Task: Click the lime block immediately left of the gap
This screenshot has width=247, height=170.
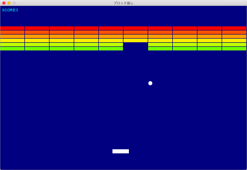Action: pos(111,45)
